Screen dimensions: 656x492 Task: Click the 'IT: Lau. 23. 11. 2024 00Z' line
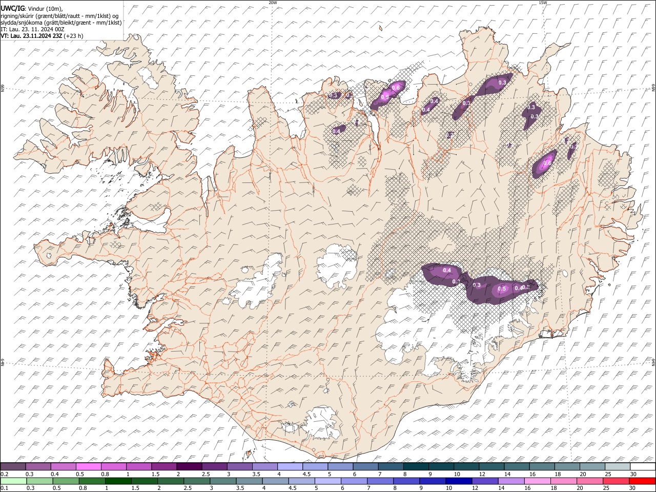click(33, 29)
